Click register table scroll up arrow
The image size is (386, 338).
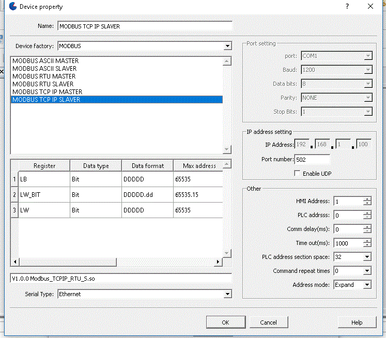[x=227, y=164]
